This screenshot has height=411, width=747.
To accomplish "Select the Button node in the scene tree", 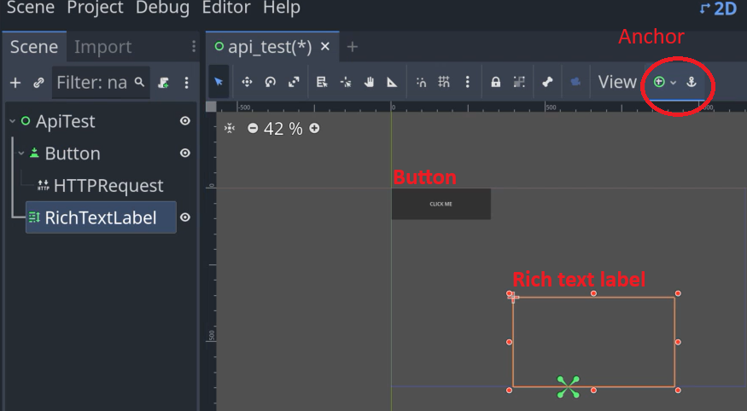I will pos(73,153).
